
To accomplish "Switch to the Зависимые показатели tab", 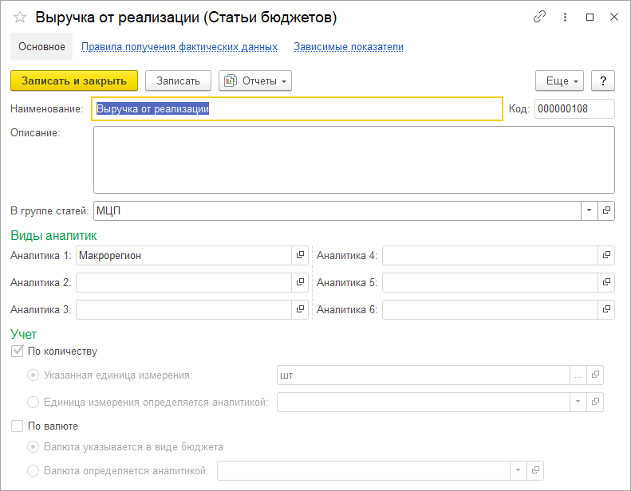I will pyautogui.click(x=348, y=47).
